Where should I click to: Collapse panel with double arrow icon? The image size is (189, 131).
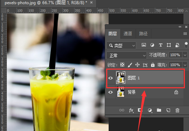[180, 27]
